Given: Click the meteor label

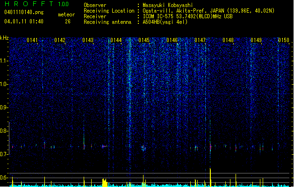Looking at the screenshot, I should coord(66,14).
